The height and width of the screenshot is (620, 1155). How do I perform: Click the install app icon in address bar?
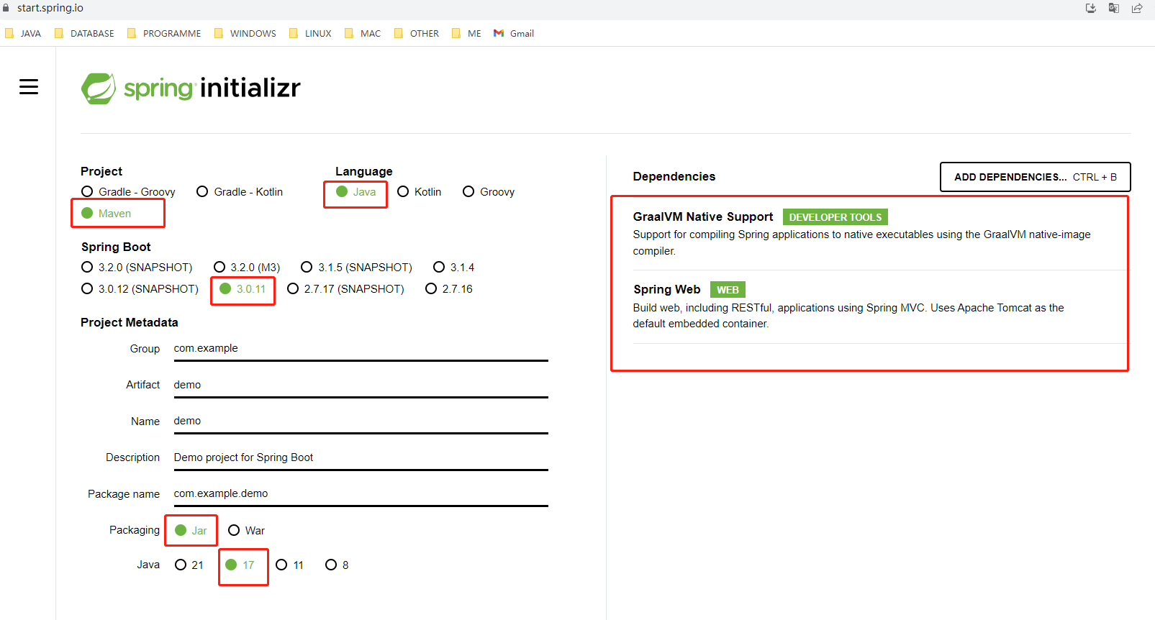(x=1090, y=9)
